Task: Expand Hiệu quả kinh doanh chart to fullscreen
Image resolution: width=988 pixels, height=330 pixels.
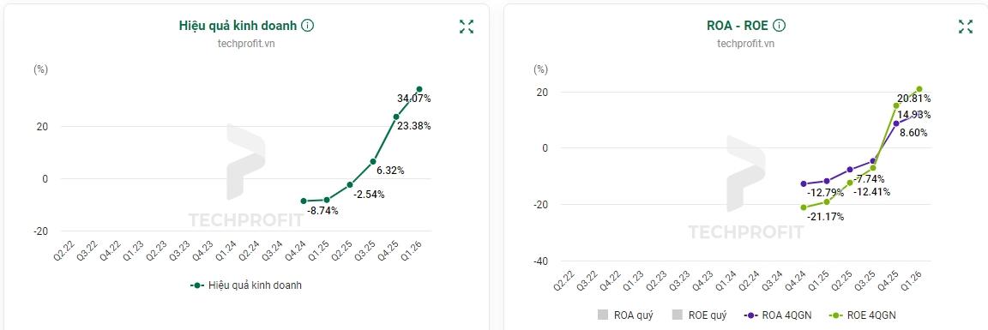Action: [x=467, y=27]
